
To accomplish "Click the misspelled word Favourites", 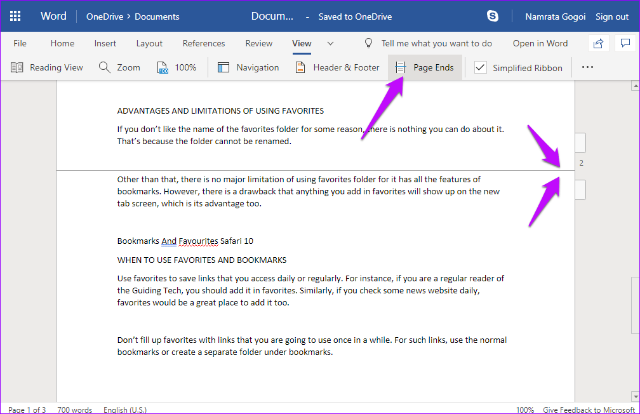I will pos(198,241).
